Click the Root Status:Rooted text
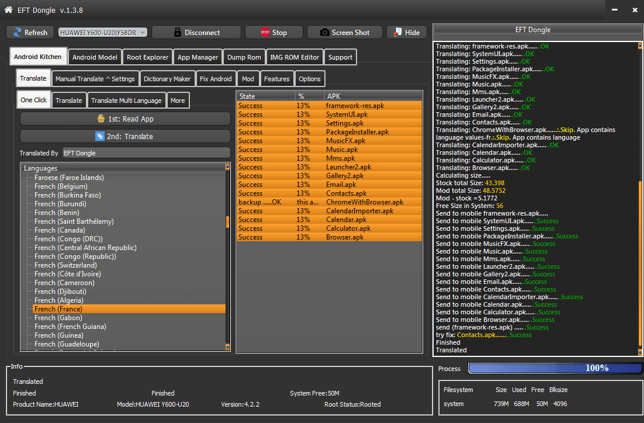644x423 pixels. (x=352, y=404)
